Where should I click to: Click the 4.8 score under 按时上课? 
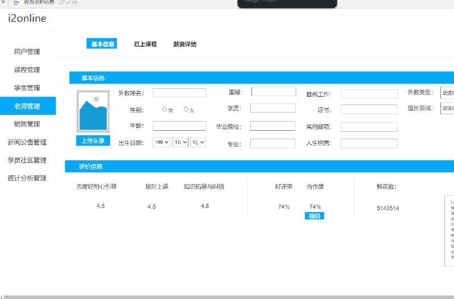tap(152, 206)
